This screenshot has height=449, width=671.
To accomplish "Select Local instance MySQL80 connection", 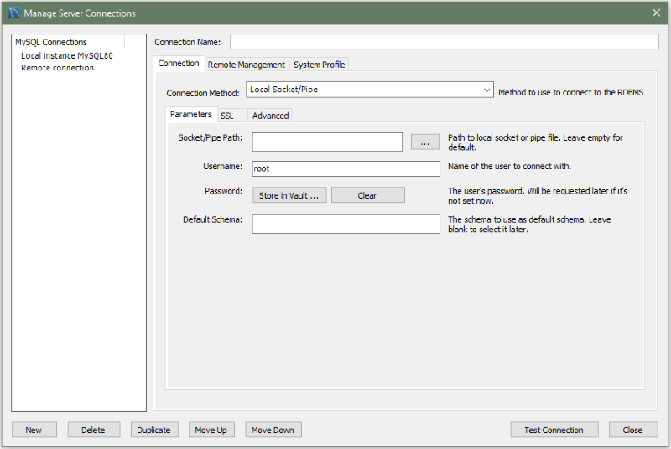I will point(66,55).
